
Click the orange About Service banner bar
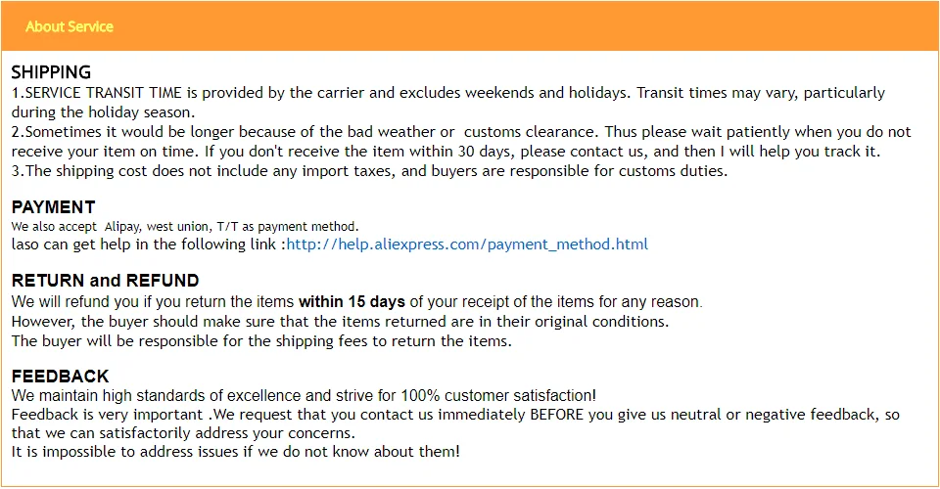point(470,25)
